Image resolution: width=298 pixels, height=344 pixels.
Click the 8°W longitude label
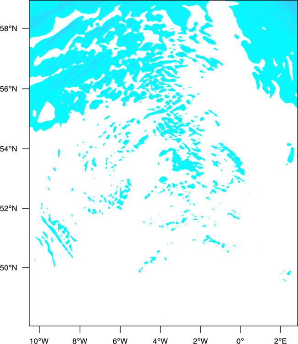(80, 341)
